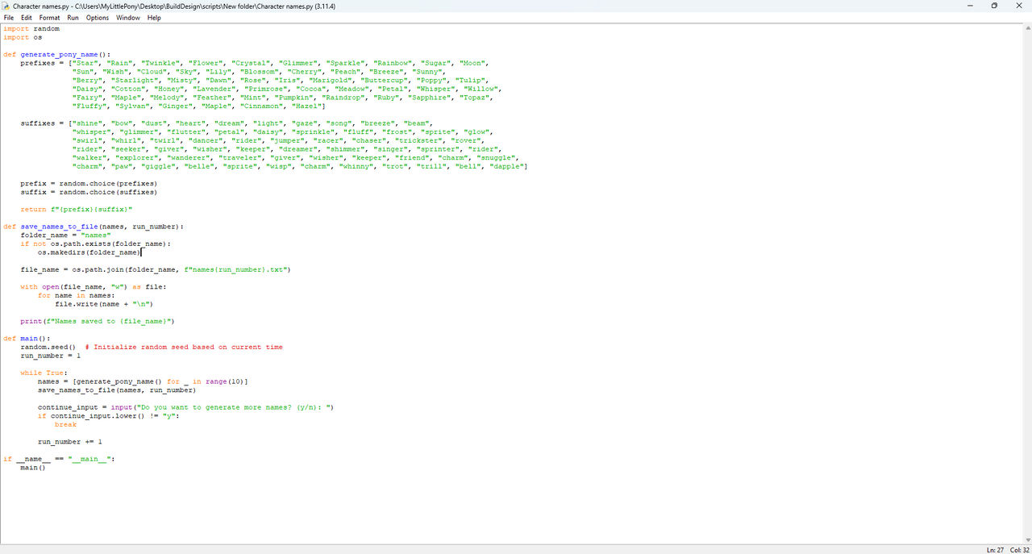Click the 'for name in names:' line
The image size is (1032, 554).
pos(77,295)
